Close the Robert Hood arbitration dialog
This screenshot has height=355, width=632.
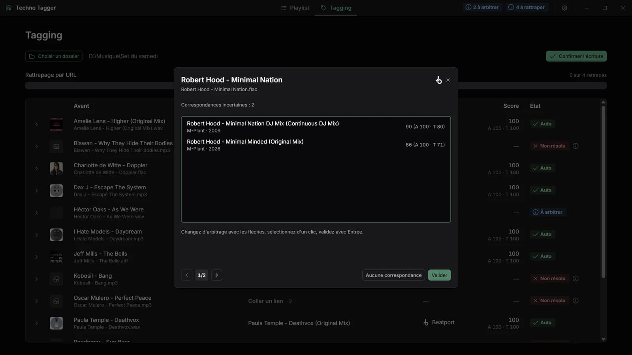(448, 80)
